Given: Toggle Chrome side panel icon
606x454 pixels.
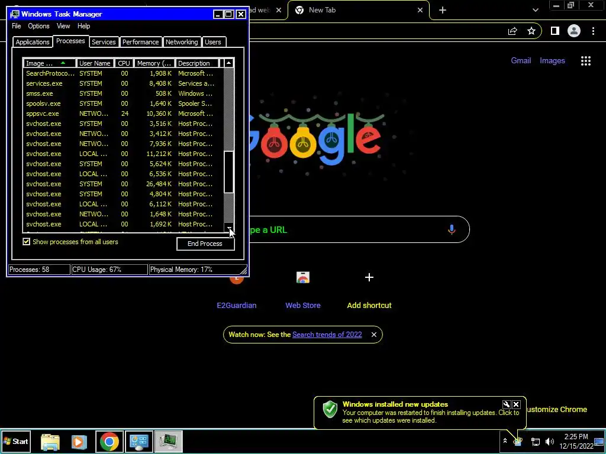Looking at the screenshot, I should click(555, 31).
